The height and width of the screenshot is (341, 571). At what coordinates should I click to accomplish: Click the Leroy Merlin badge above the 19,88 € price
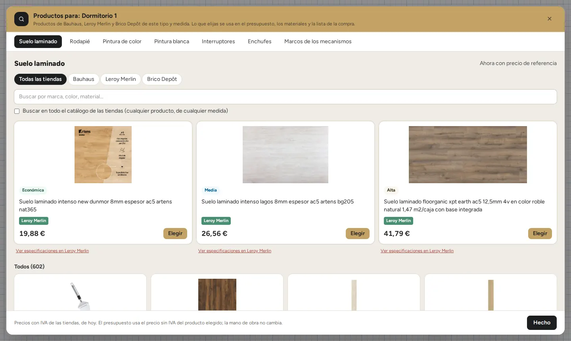point(34,221)
